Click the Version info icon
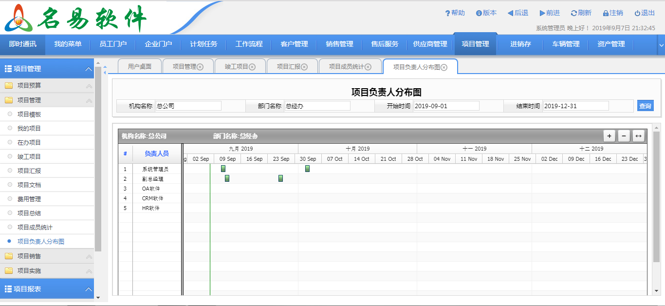The image size is (665, 306). (479, 13)
